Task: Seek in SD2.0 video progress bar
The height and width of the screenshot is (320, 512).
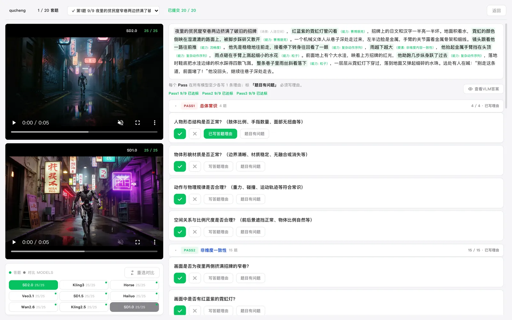Action: tap(84, 132)
